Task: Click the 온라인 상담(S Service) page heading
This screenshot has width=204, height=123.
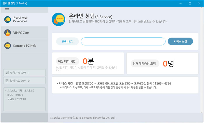Action: (90, 16)
